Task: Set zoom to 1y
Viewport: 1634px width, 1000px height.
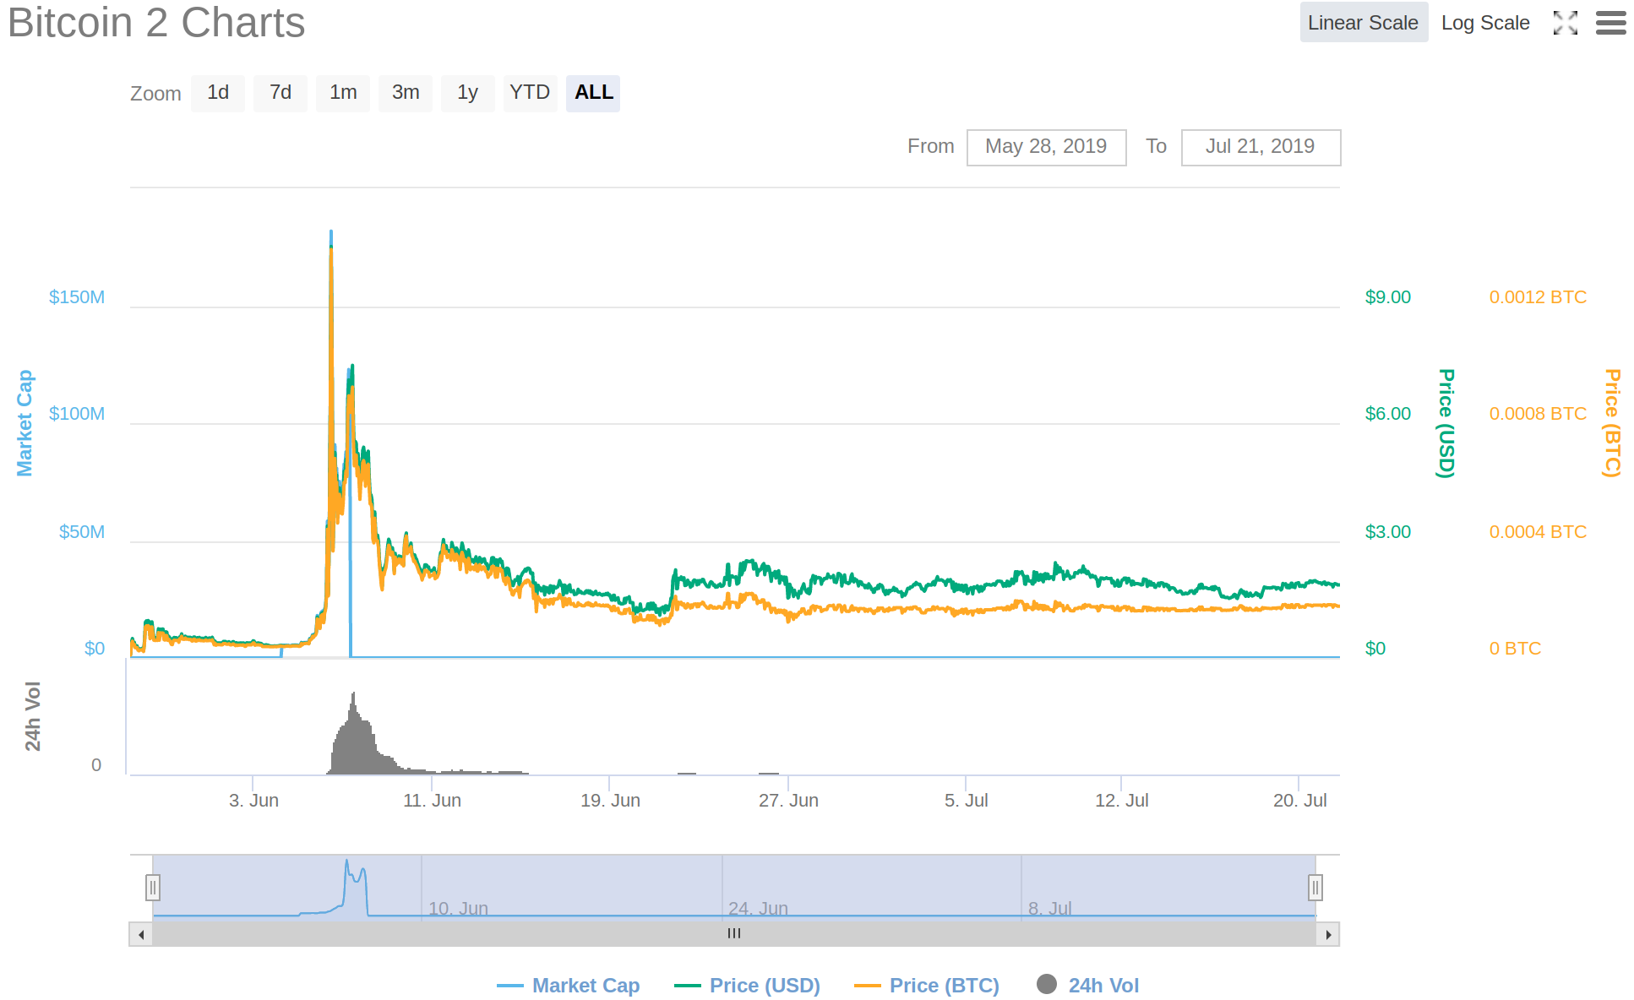Action: (x=468, y=93)
